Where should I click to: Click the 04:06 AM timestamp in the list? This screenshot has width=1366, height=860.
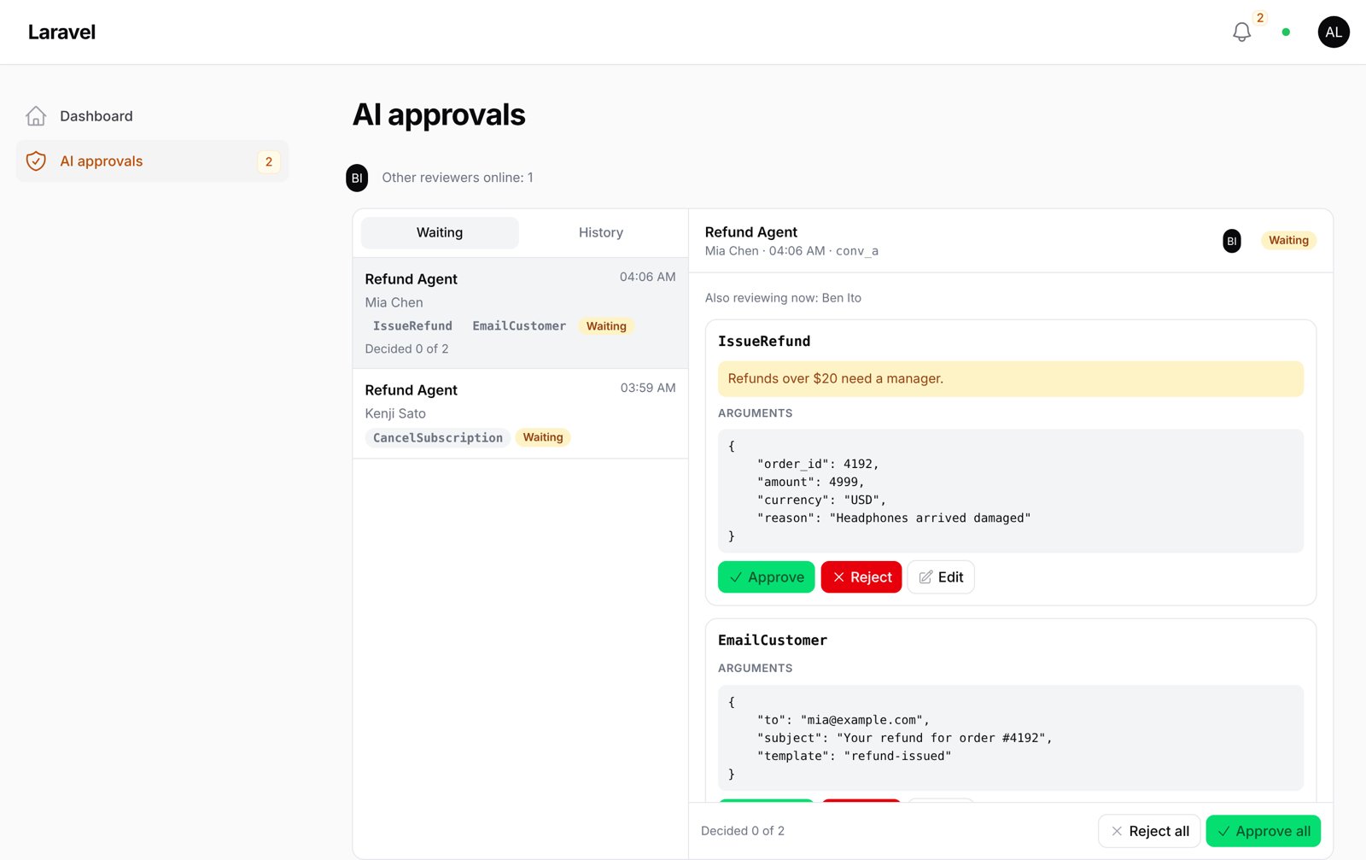click(x=647, y=277)
